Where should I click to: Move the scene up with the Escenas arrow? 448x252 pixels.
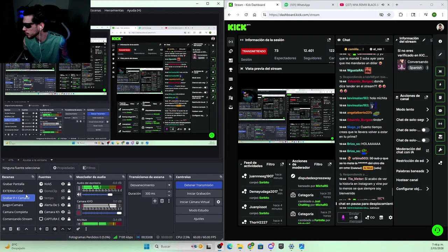tap(26, 229)
